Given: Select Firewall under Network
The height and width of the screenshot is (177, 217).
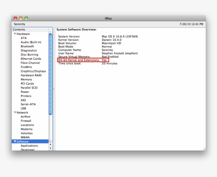Looking at the screenshot, I should click(26, 121).
